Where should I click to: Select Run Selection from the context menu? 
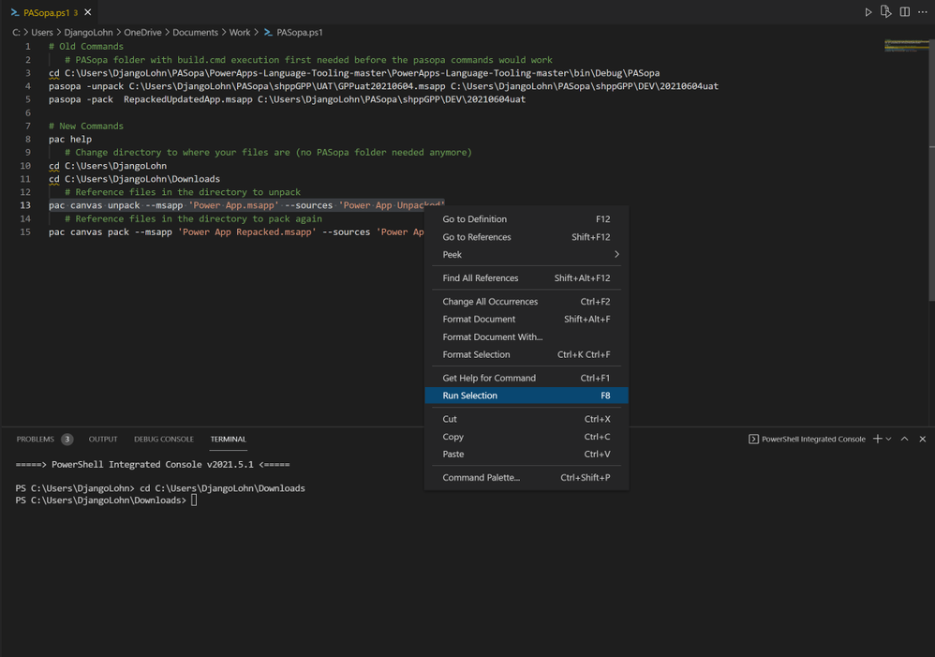[x=470, y=396]
